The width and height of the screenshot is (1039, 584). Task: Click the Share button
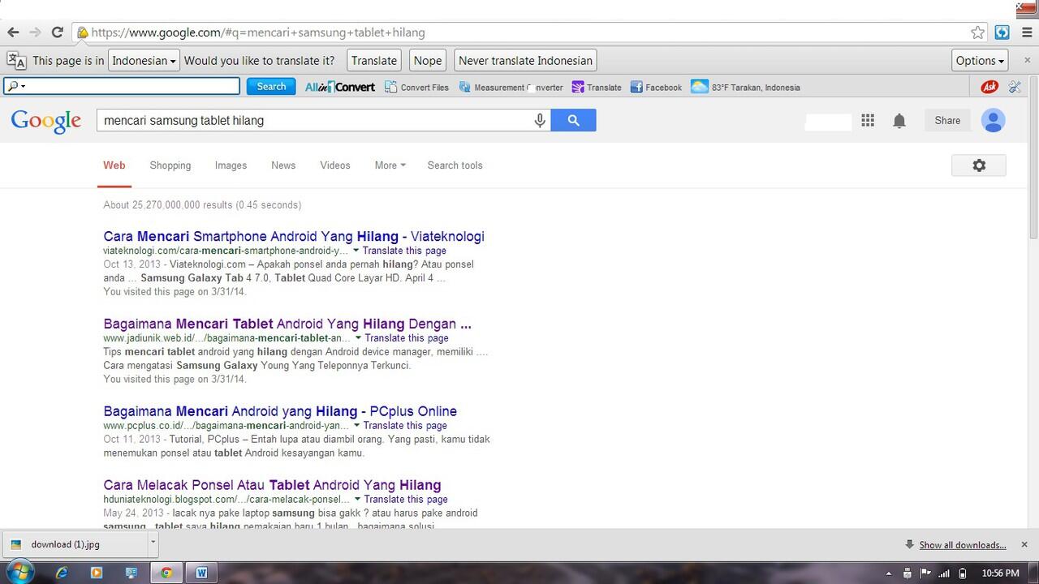pos(947,120)
